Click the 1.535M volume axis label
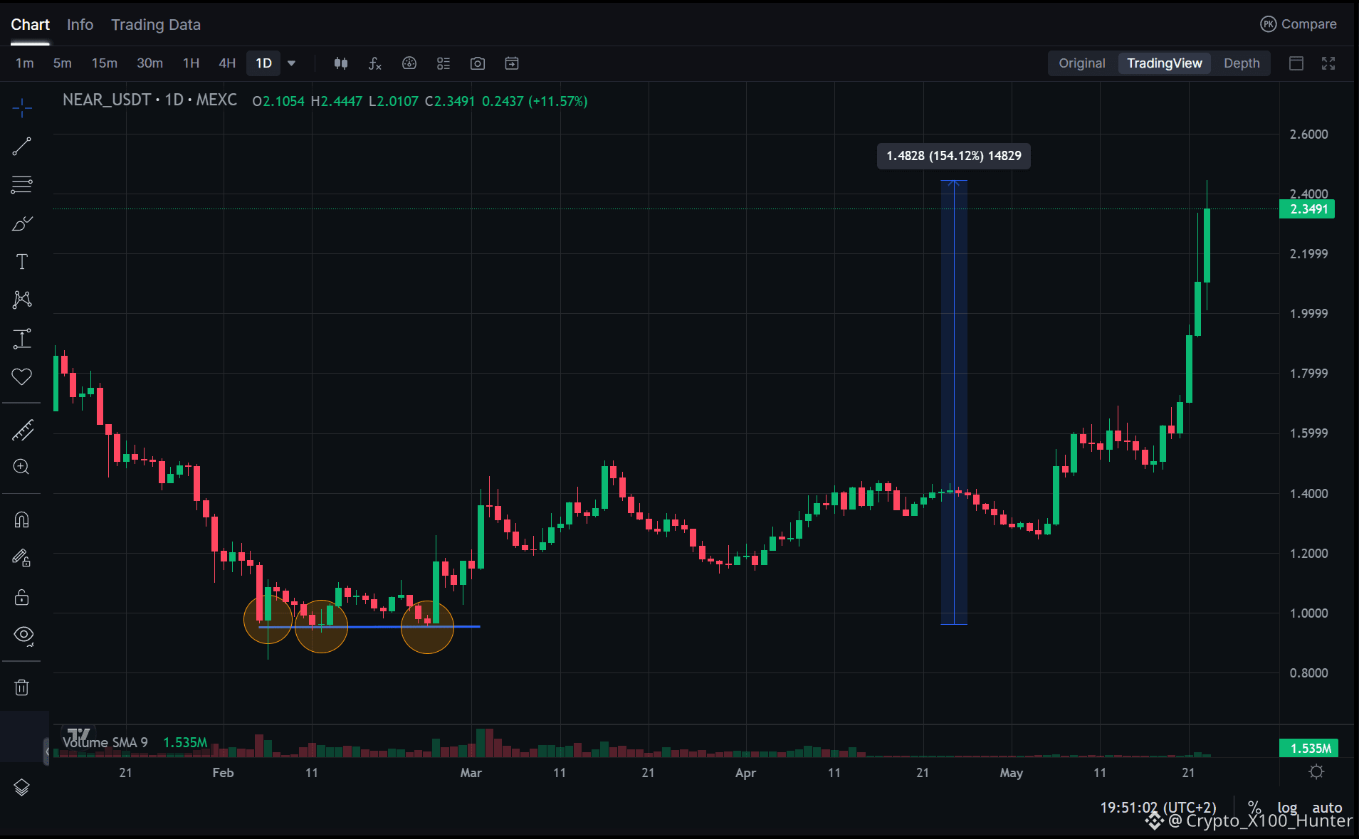The height and width of the screenshot is (839, 1359). point(1309,748)
